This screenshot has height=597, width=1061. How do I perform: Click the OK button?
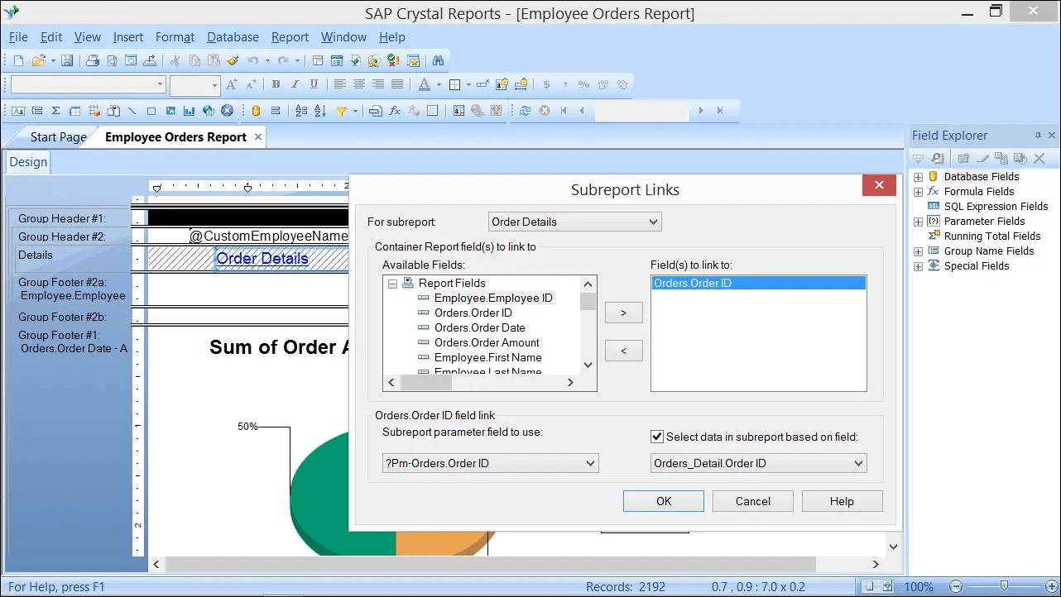pos(663,500)
